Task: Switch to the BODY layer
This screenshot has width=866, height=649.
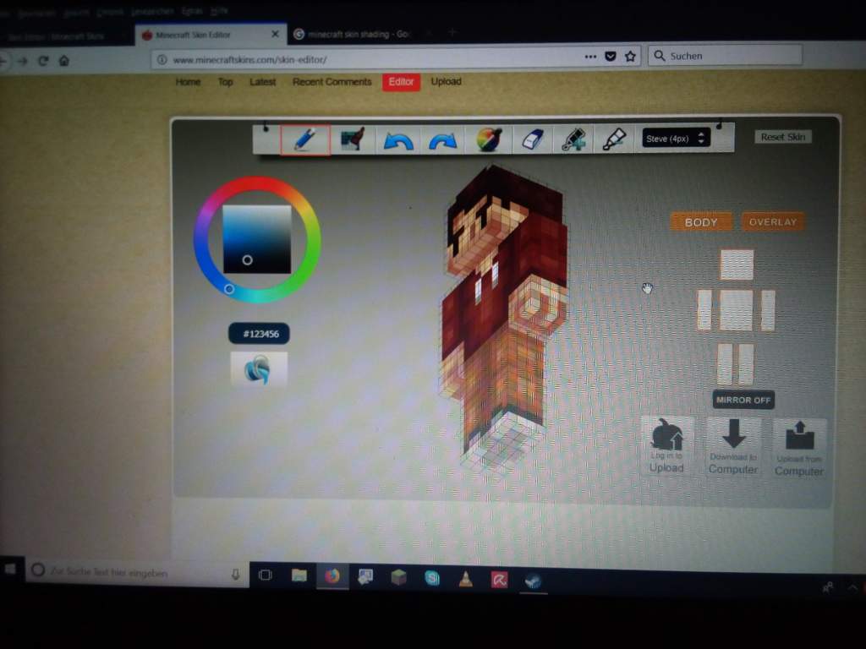Action: point(701,222)
